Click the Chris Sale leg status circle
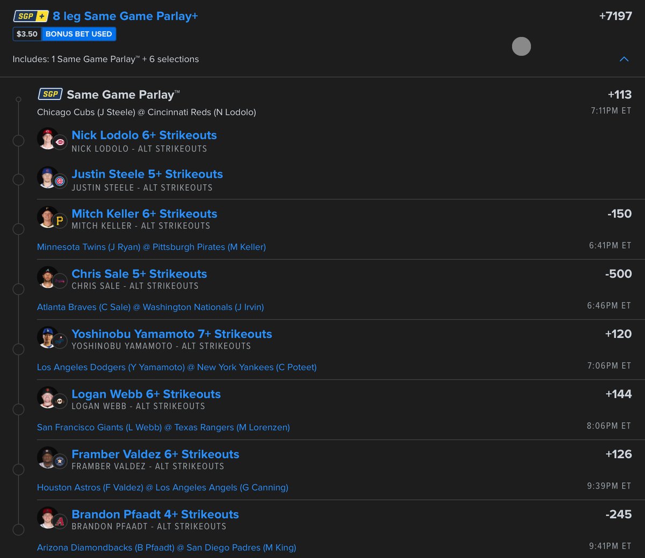 [18, 289]
